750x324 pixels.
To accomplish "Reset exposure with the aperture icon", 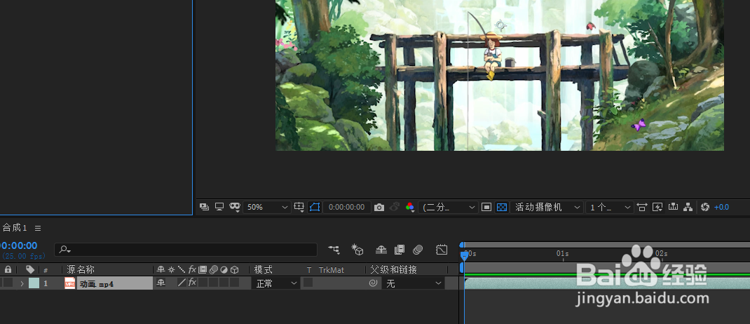I will pos(704,207).
